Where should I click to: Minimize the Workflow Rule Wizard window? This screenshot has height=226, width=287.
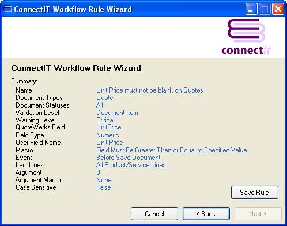(251, 9)
